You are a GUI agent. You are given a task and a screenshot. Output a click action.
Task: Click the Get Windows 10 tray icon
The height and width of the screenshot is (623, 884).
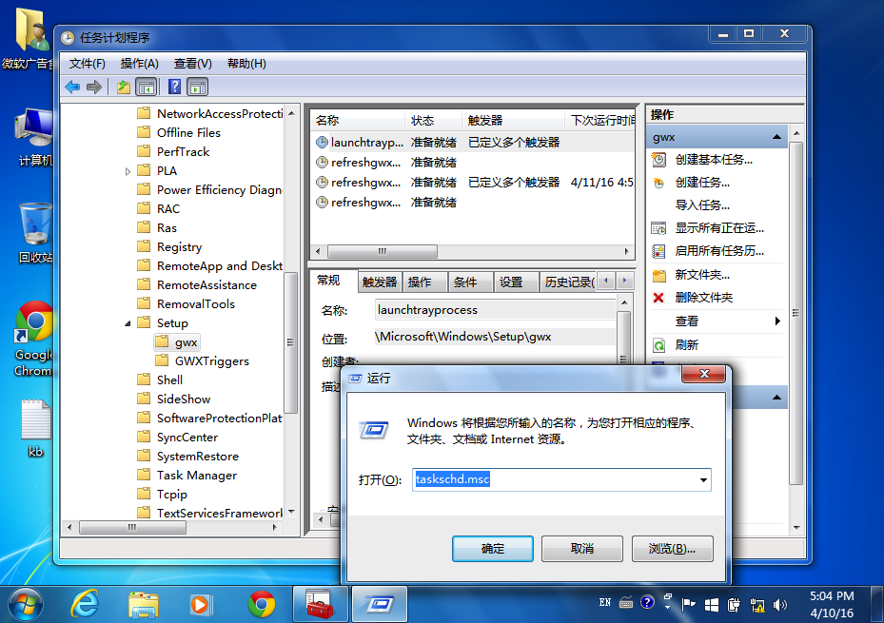click(x=712, y=605)
